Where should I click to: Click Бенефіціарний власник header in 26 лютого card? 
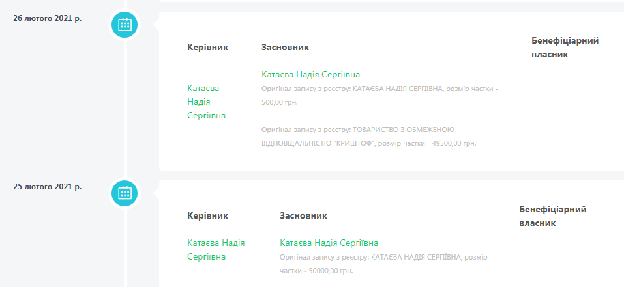click(565, 48)
